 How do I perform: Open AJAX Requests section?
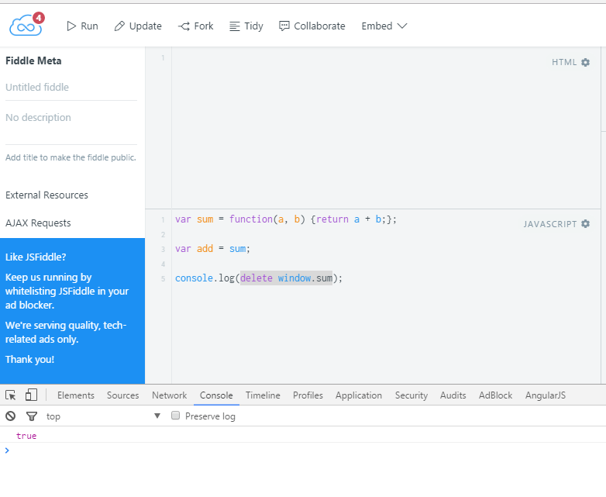[x=38, y=223]
